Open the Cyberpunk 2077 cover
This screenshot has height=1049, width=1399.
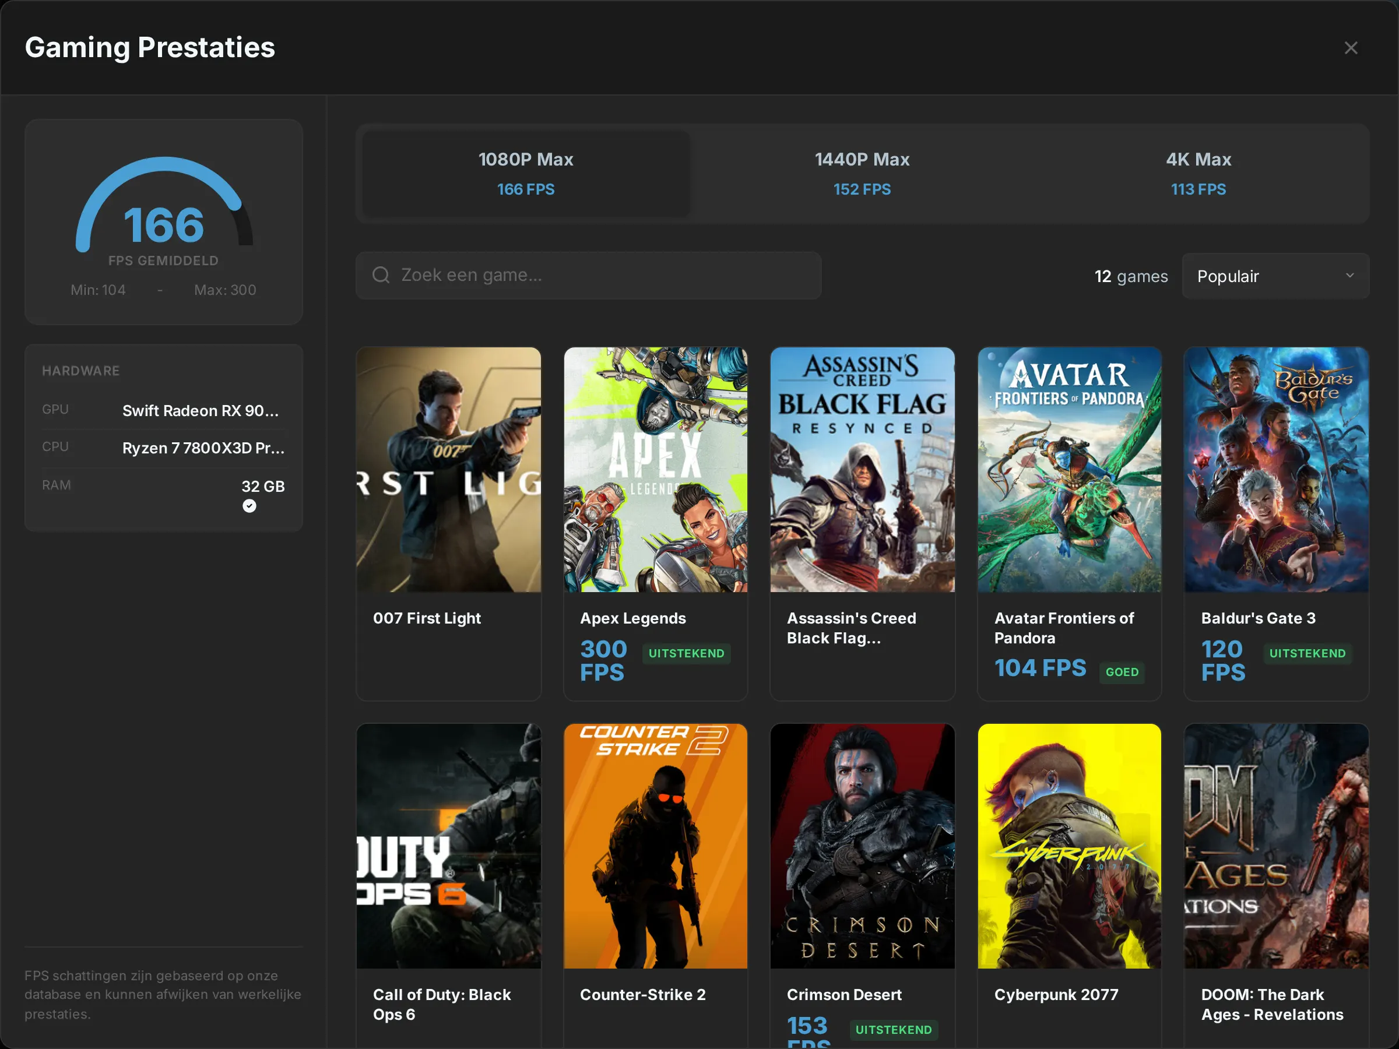[x=1069, y=846]
